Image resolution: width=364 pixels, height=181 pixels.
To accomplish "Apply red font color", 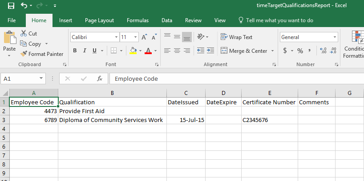I will [148, 51].
